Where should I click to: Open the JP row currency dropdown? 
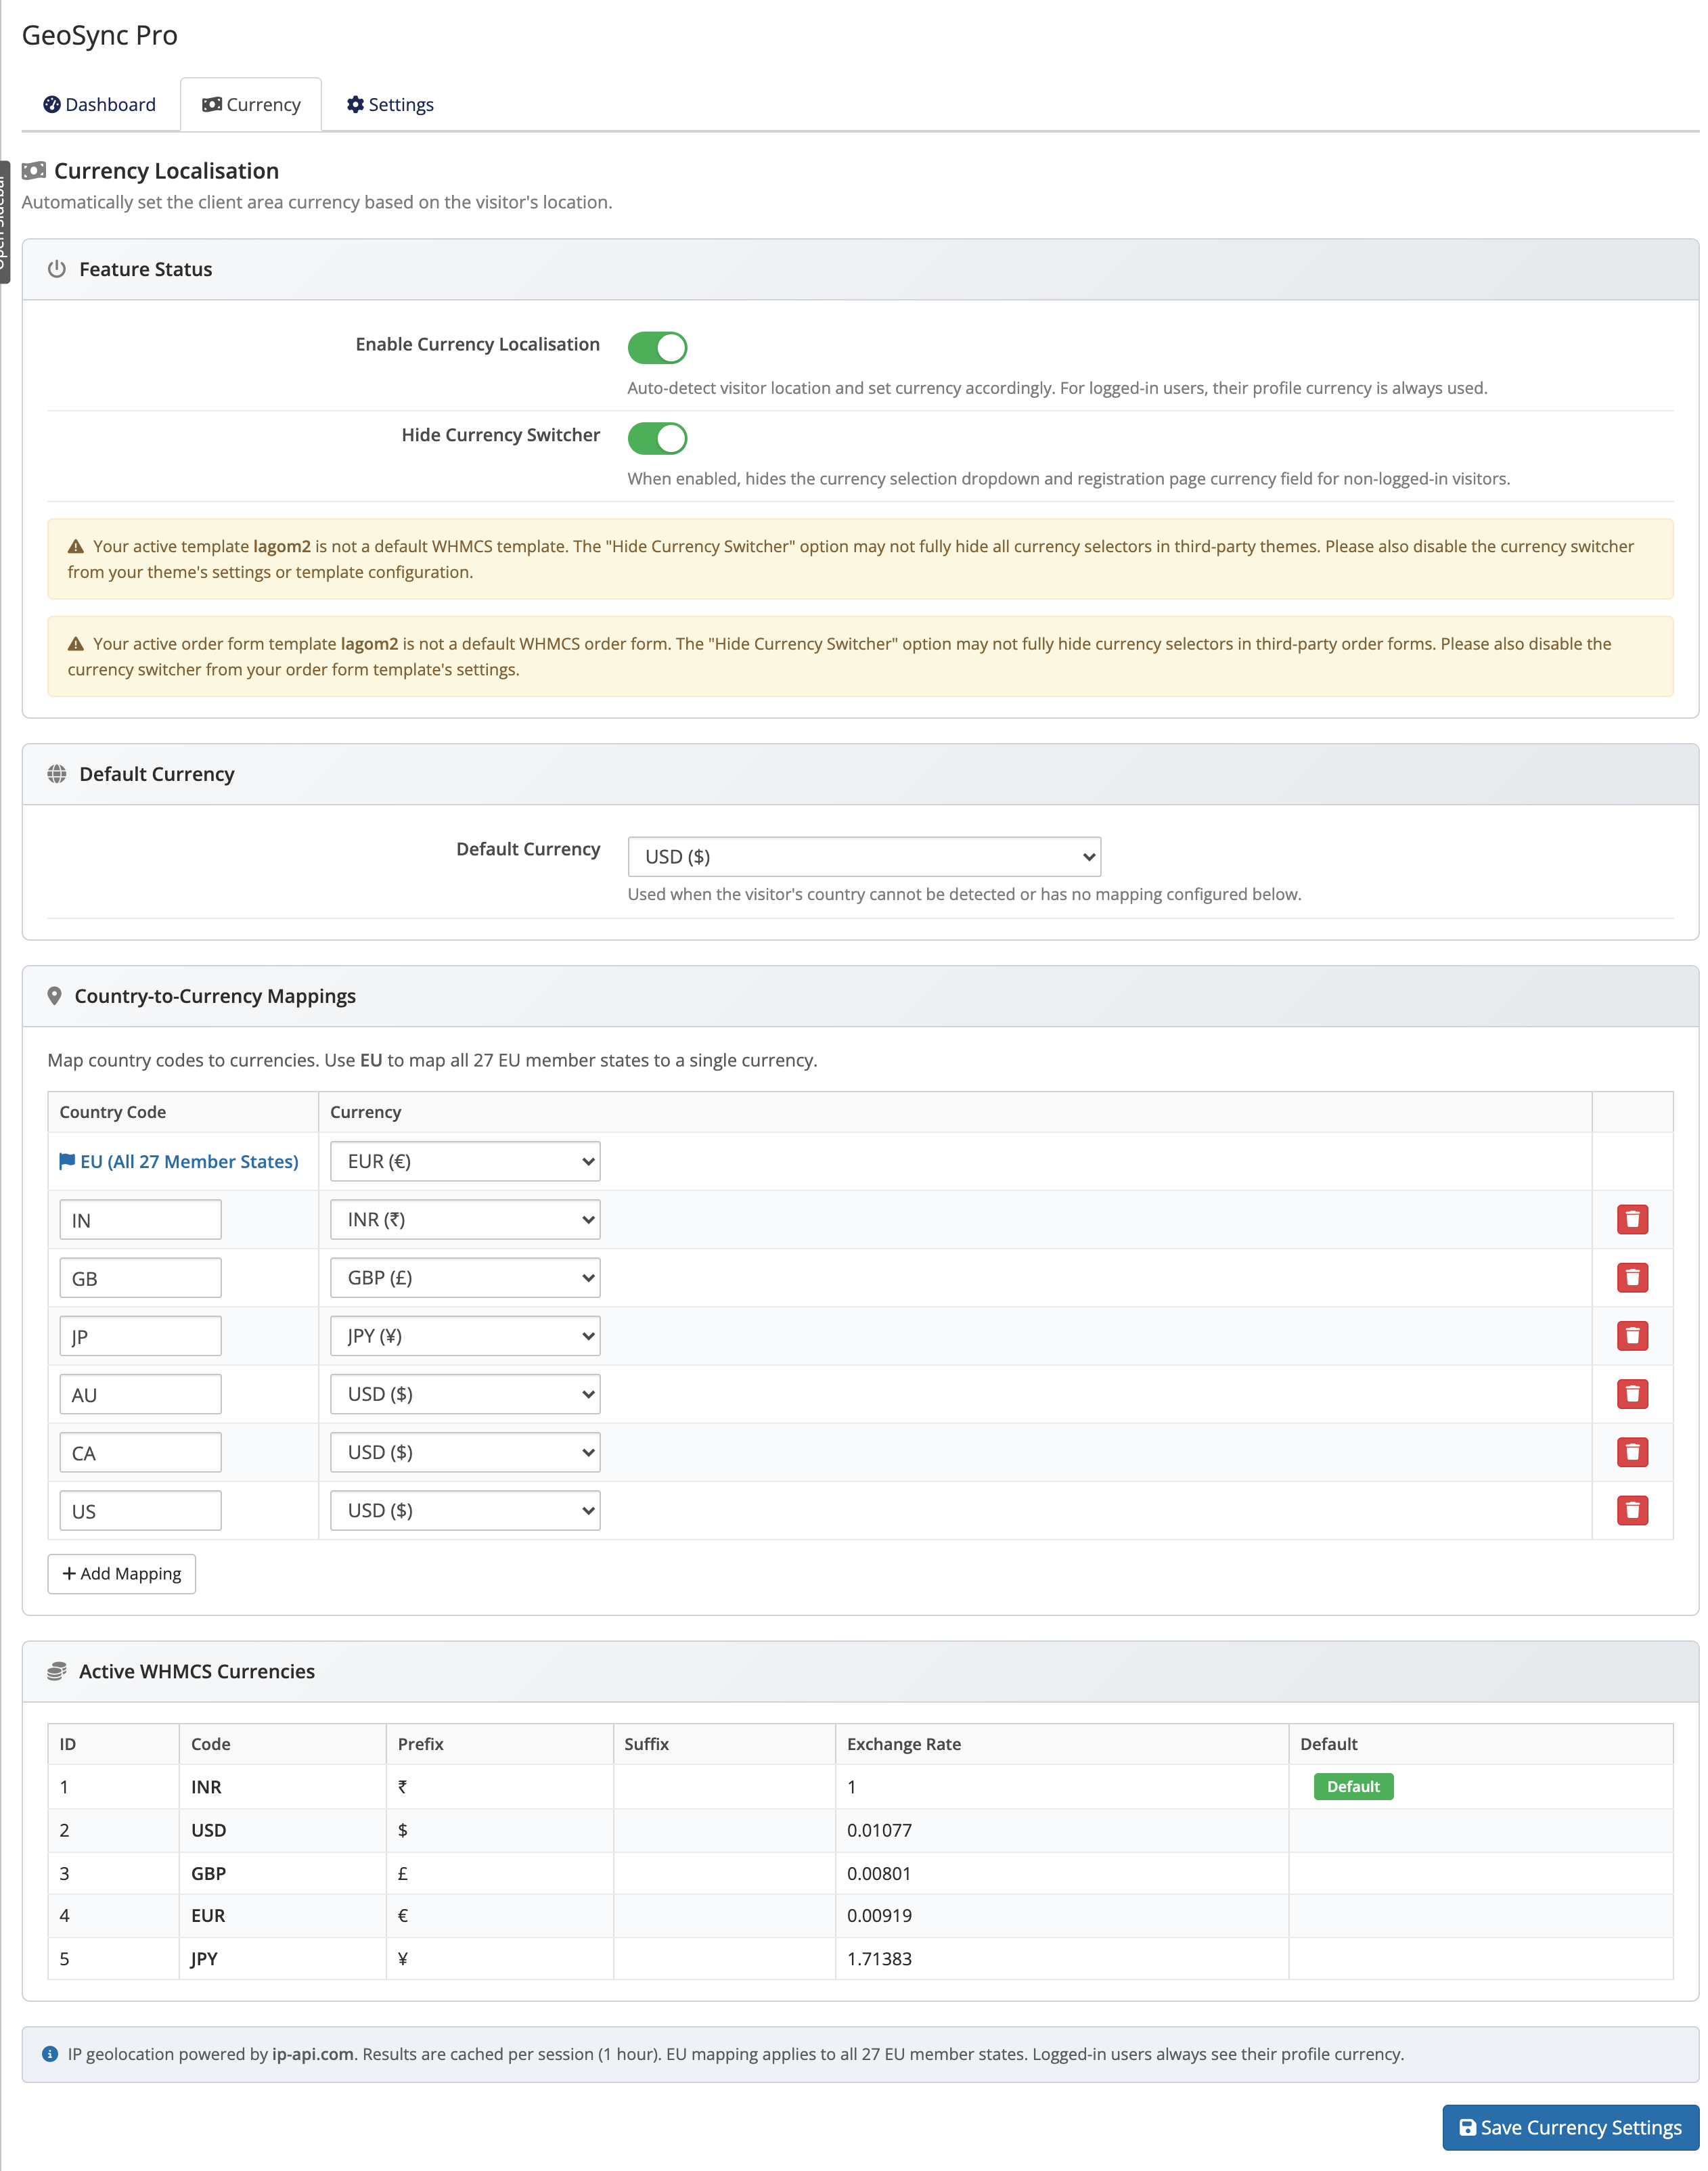(x=465, y=1336)
